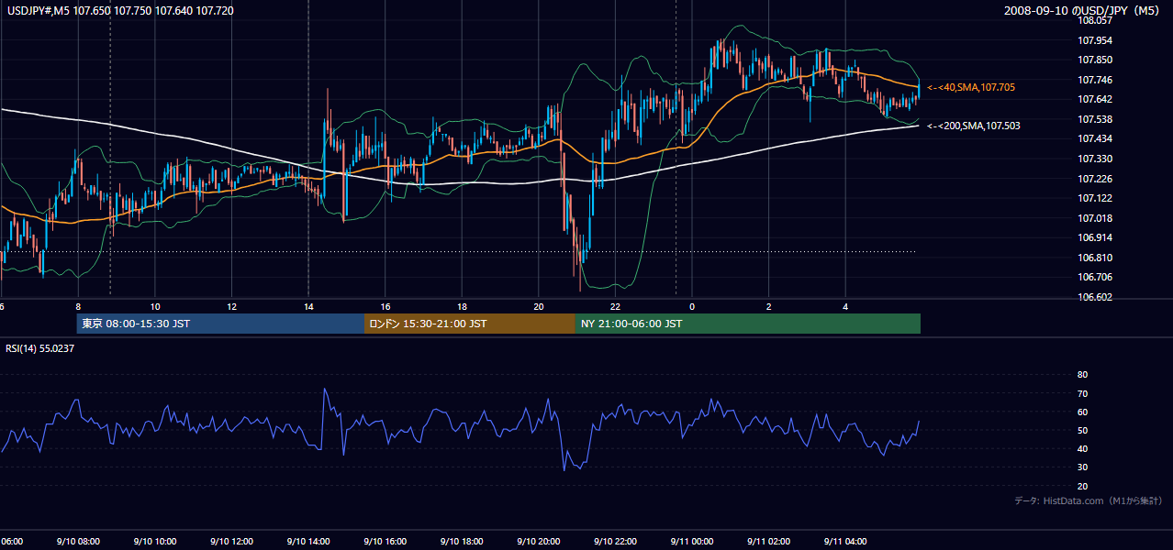Click the RSI 50 level label
Screen dimensions: 1173x550
[1082, 430]
